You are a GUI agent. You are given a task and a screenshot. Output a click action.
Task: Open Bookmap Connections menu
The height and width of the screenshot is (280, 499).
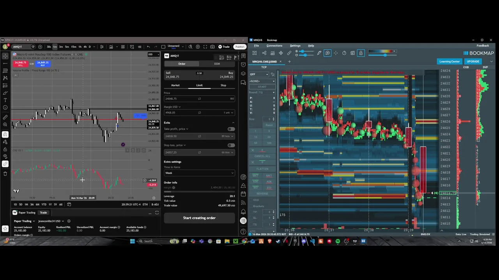tap(274, 45)
